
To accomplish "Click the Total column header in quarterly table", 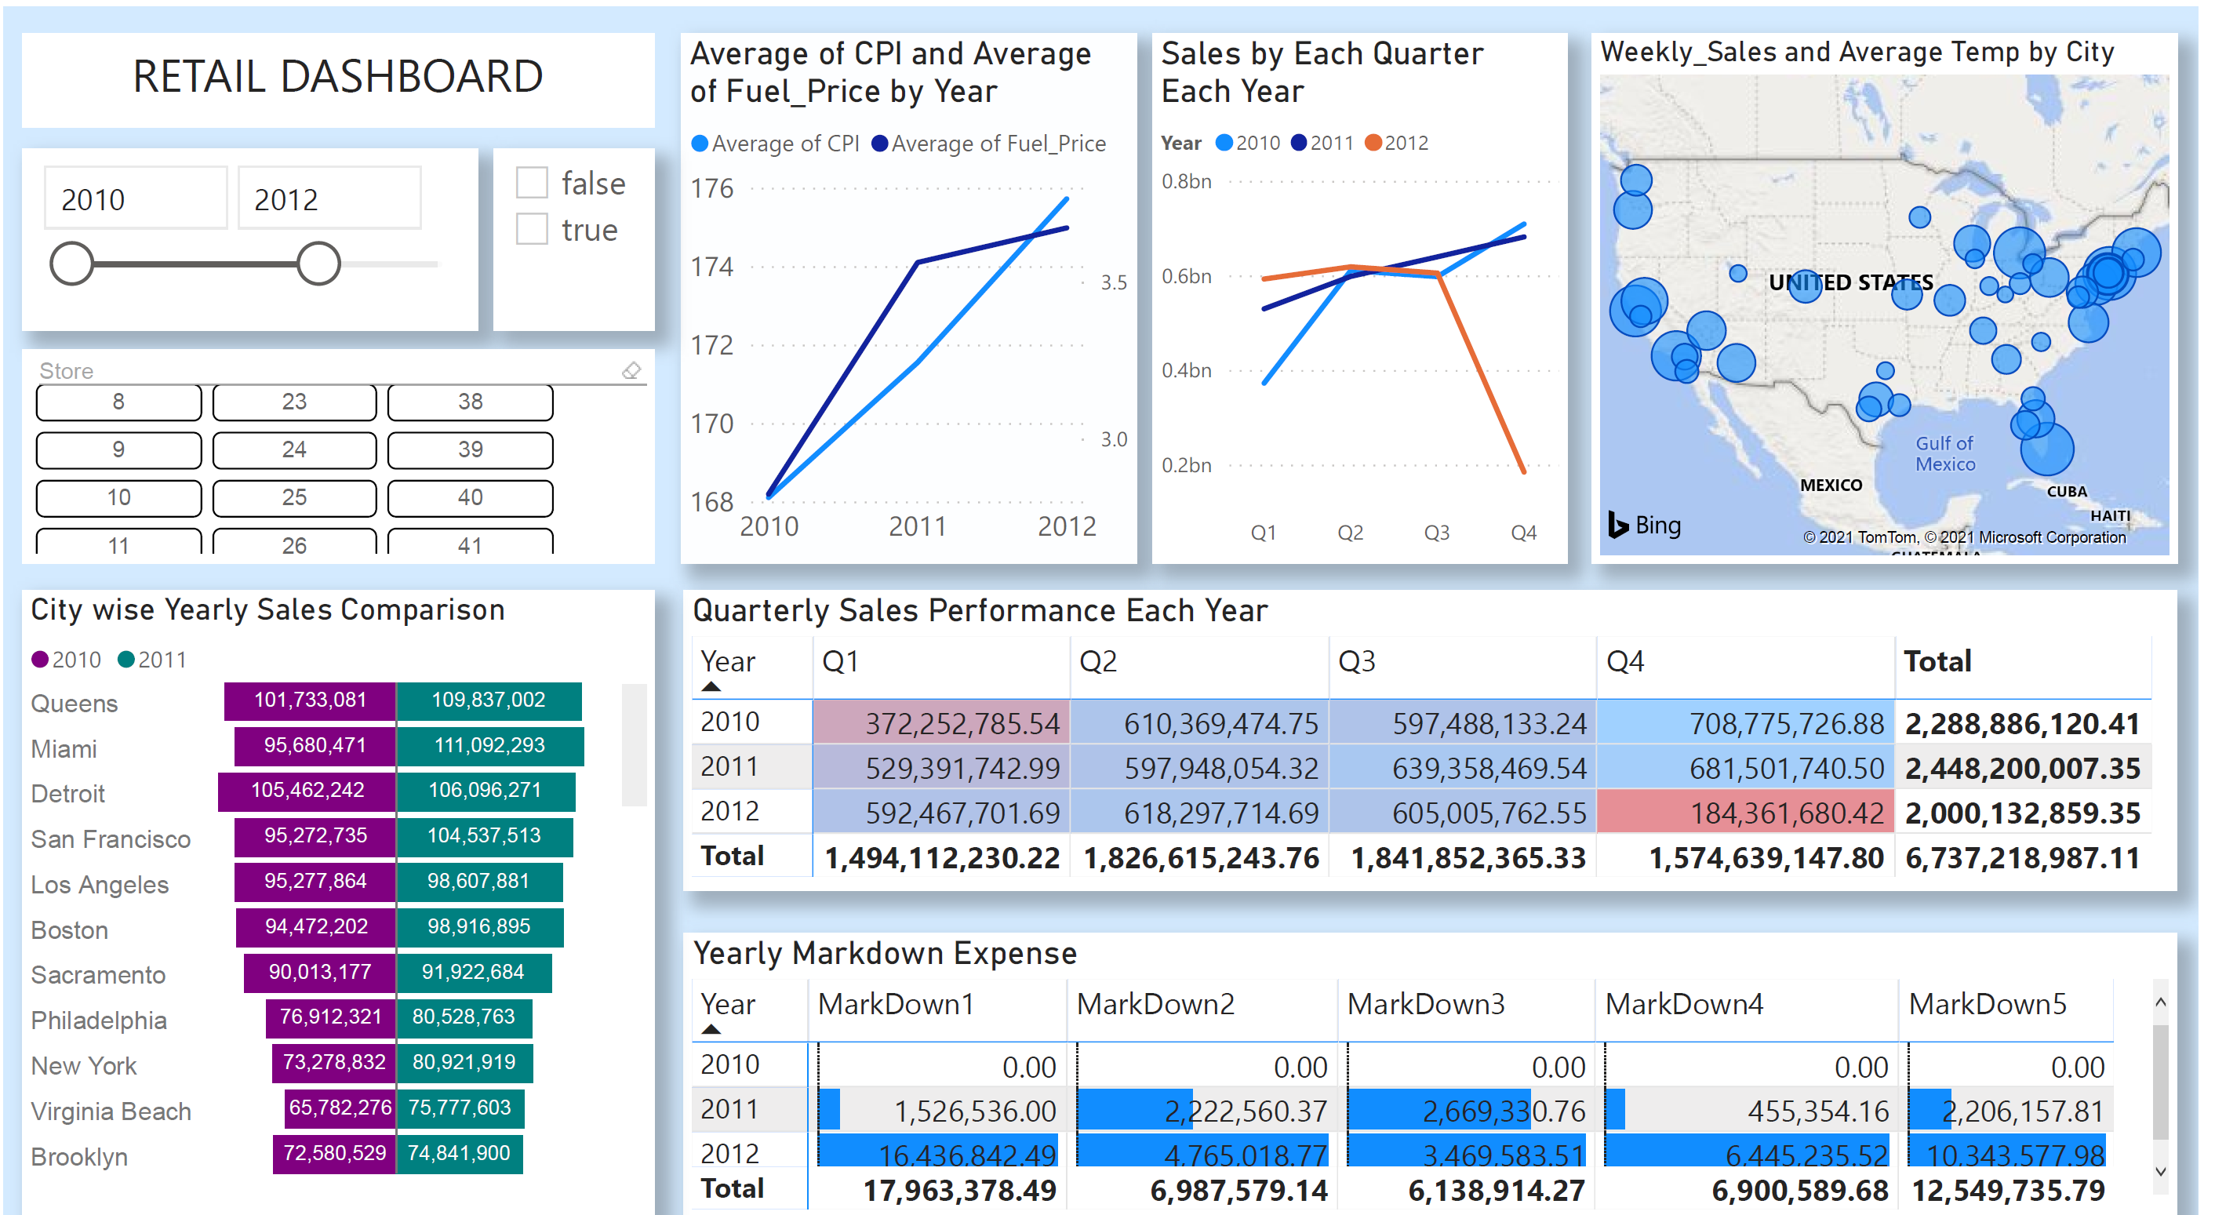I will (1936, 661).
